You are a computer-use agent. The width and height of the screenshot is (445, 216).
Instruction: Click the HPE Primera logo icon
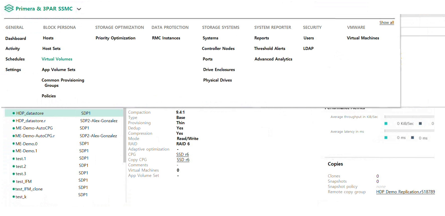pyautogui.click(x=9, y=8)
